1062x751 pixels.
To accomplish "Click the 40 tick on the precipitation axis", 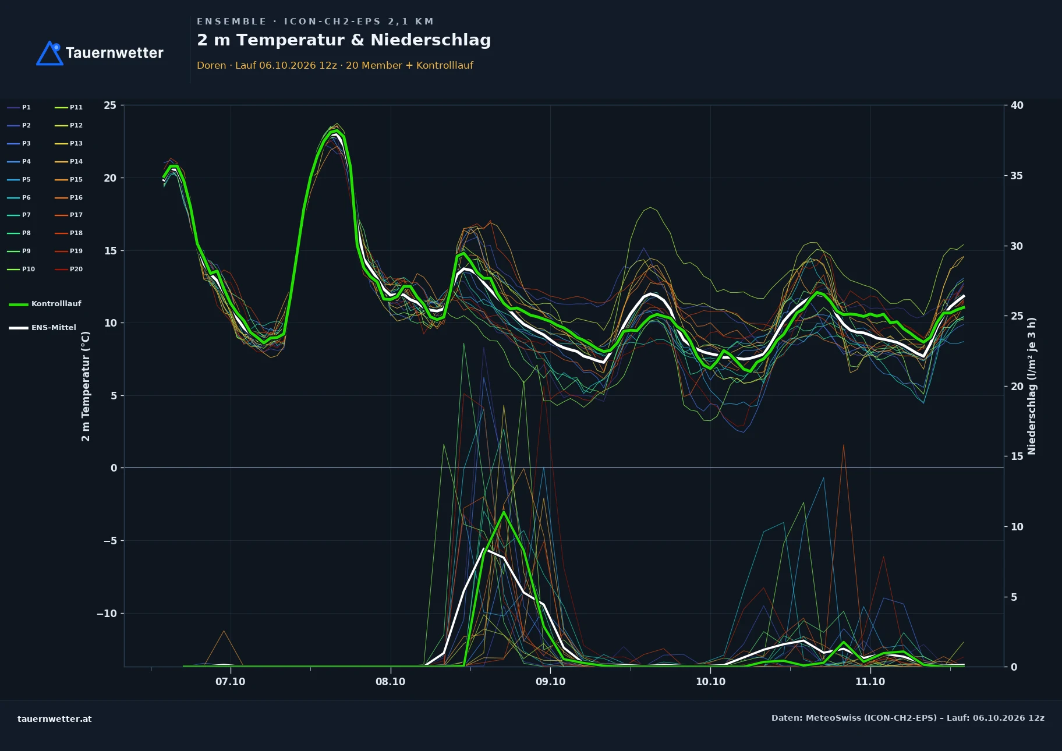I will tap(1017, 105).
